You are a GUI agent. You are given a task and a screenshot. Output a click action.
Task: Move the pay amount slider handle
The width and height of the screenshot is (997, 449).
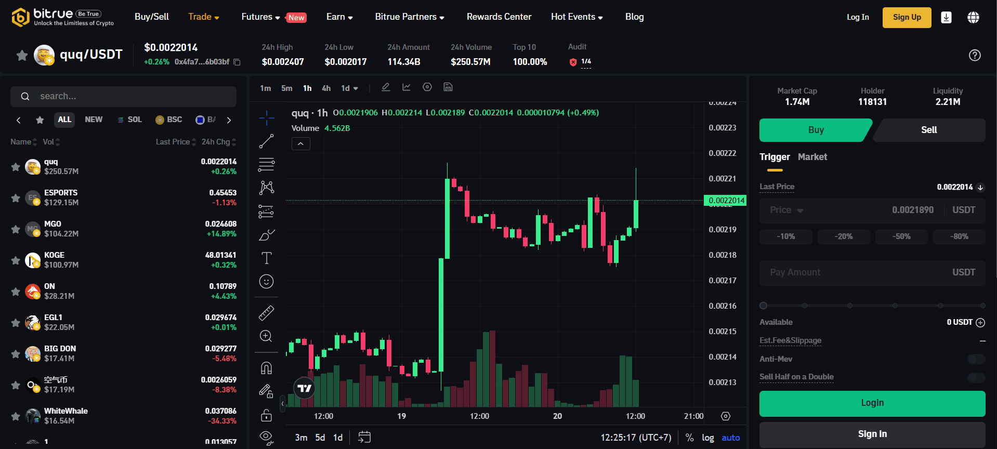coord(763,306)
